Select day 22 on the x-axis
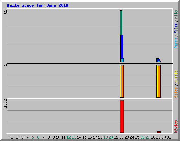 [x=121, y=137]
